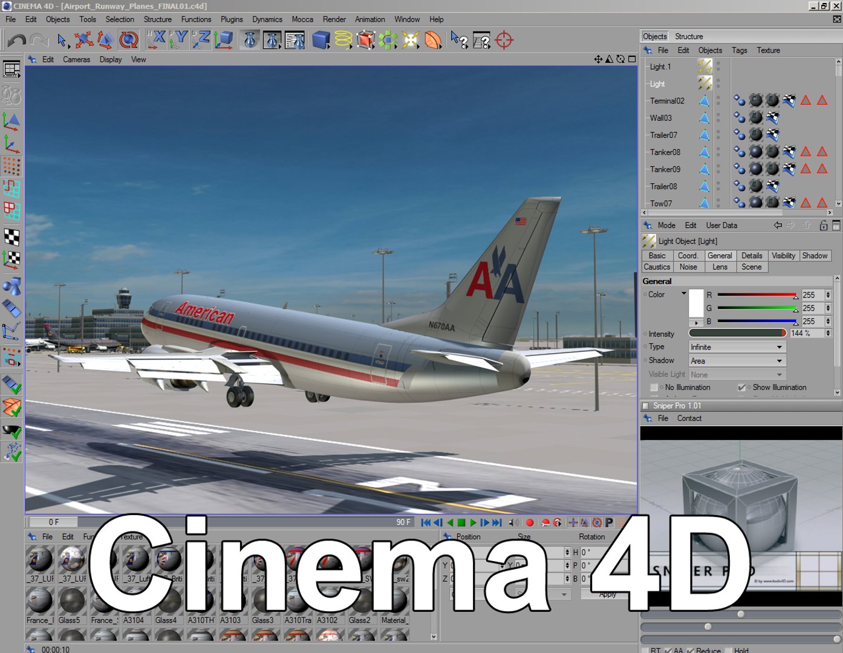The height and width of the screenshot is (653, 843).
Task: Open the Shadow dropdown showing Area
Action: pyautogui.click(x=737, y=361)
